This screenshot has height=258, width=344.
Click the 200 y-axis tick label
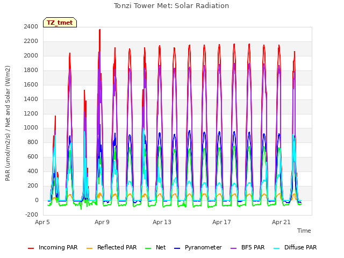point(33,186)
